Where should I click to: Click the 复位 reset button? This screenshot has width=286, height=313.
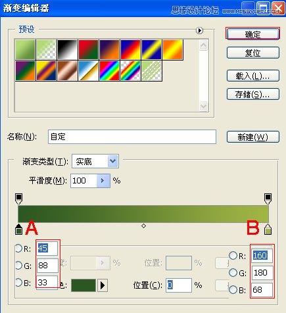[x=253, y=53]
